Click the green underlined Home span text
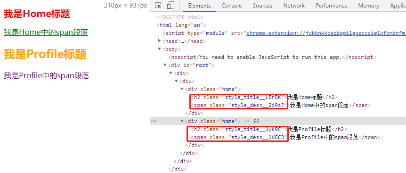Screen dimensions: 406x173 pyautogui.click(x=46, y=33)
